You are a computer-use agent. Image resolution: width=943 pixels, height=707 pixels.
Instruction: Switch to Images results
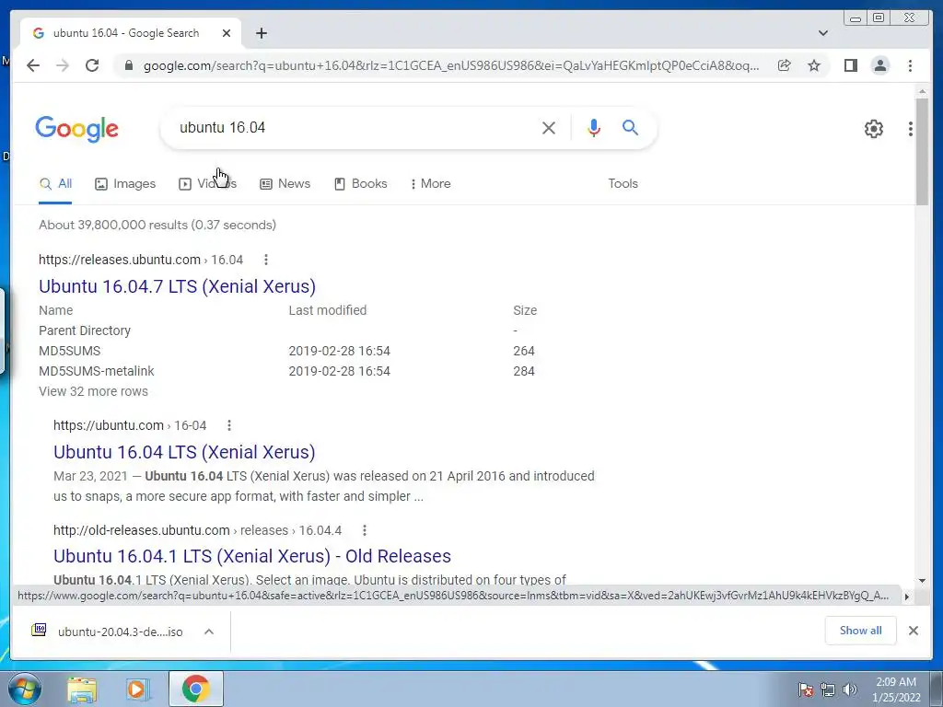(125, 184)
